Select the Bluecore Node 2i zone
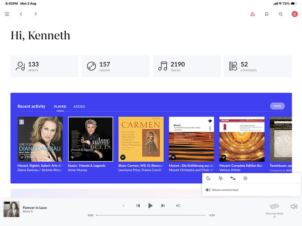Viewport: 302px width, 226px height. pyautogui.click(x=275, y=211)
